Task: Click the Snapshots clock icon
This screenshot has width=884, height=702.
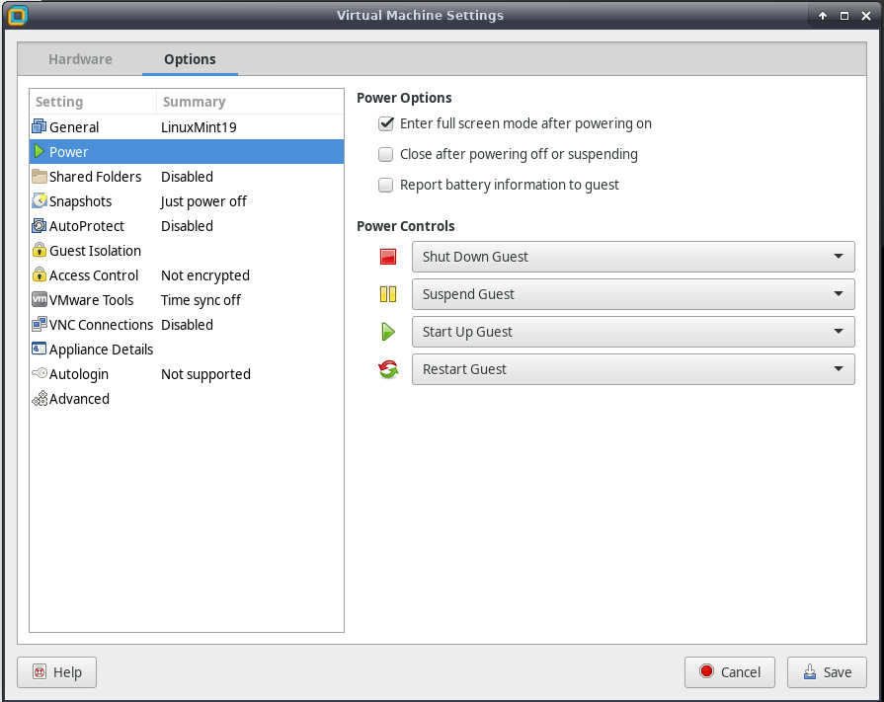Action: 40,201
